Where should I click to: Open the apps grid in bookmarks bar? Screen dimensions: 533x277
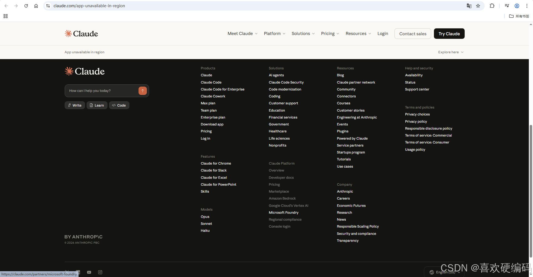click(6, 16)
